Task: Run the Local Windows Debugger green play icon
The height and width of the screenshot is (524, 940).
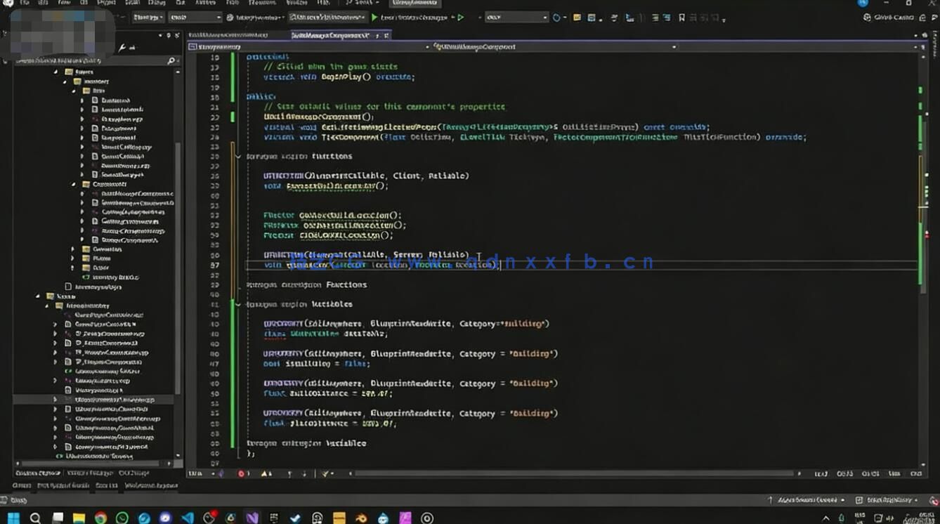Action: coord(376,16)
